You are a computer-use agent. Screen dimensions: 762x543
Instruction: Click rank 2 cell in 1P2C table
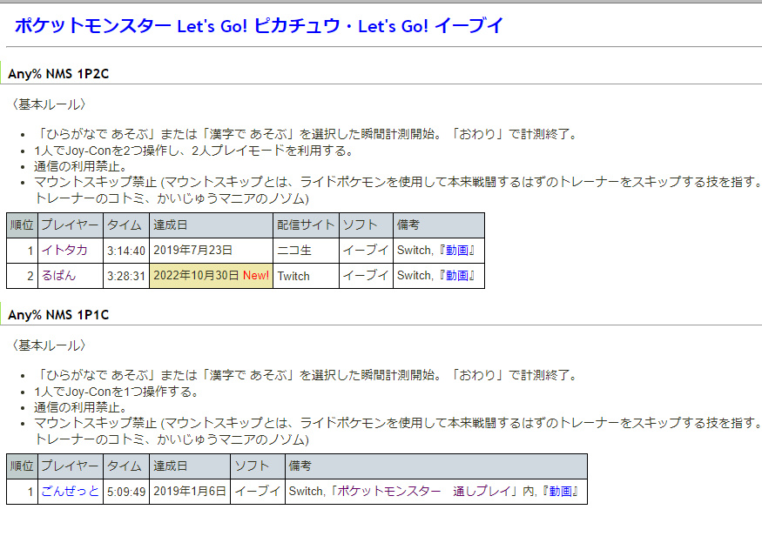click(x=23, y=276)
